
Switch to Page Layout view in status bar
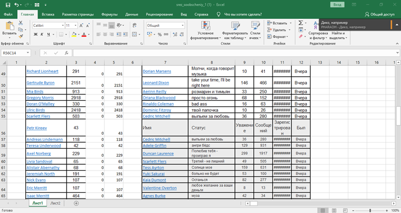tap(334, 210)
